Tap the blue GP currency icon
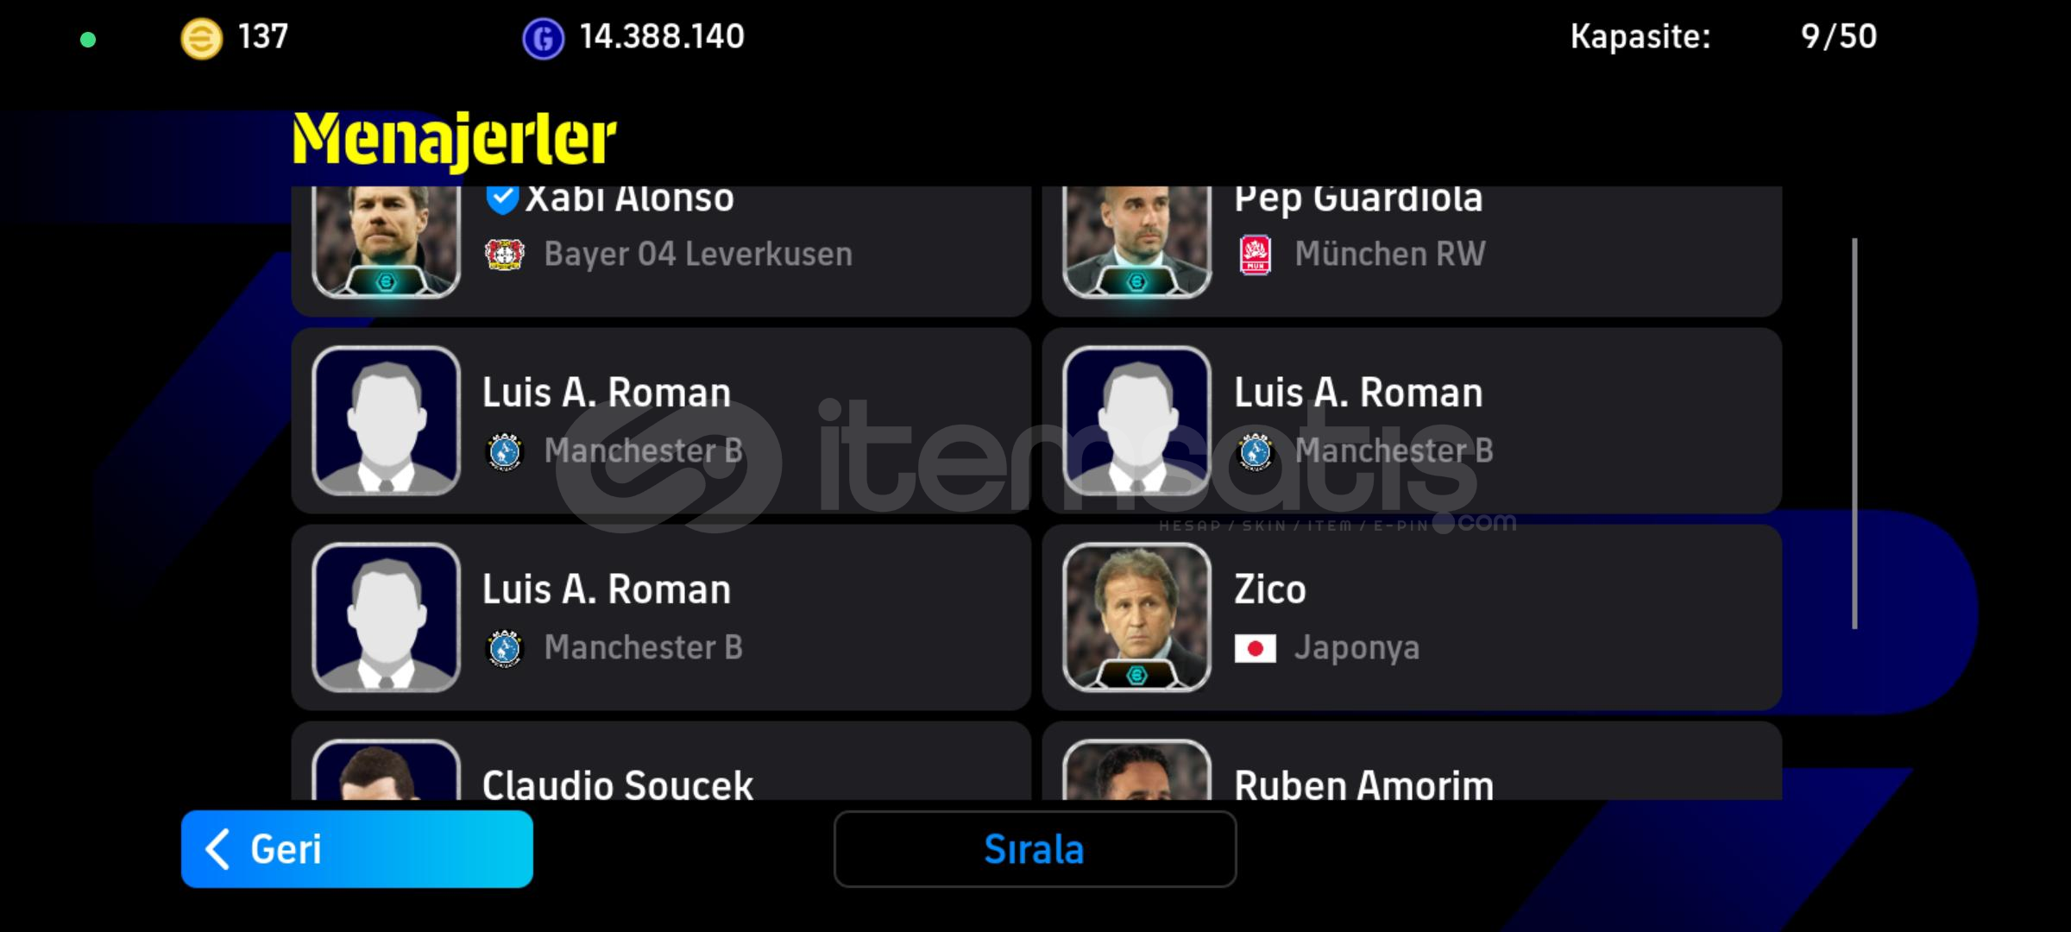 tap(543, 39)
